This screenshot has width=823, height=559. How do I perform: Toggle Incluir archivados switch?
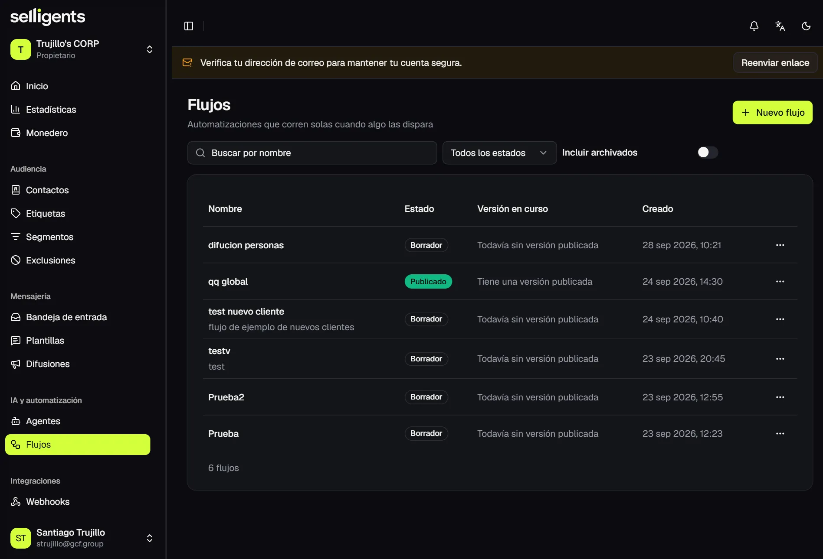(708, 153)
